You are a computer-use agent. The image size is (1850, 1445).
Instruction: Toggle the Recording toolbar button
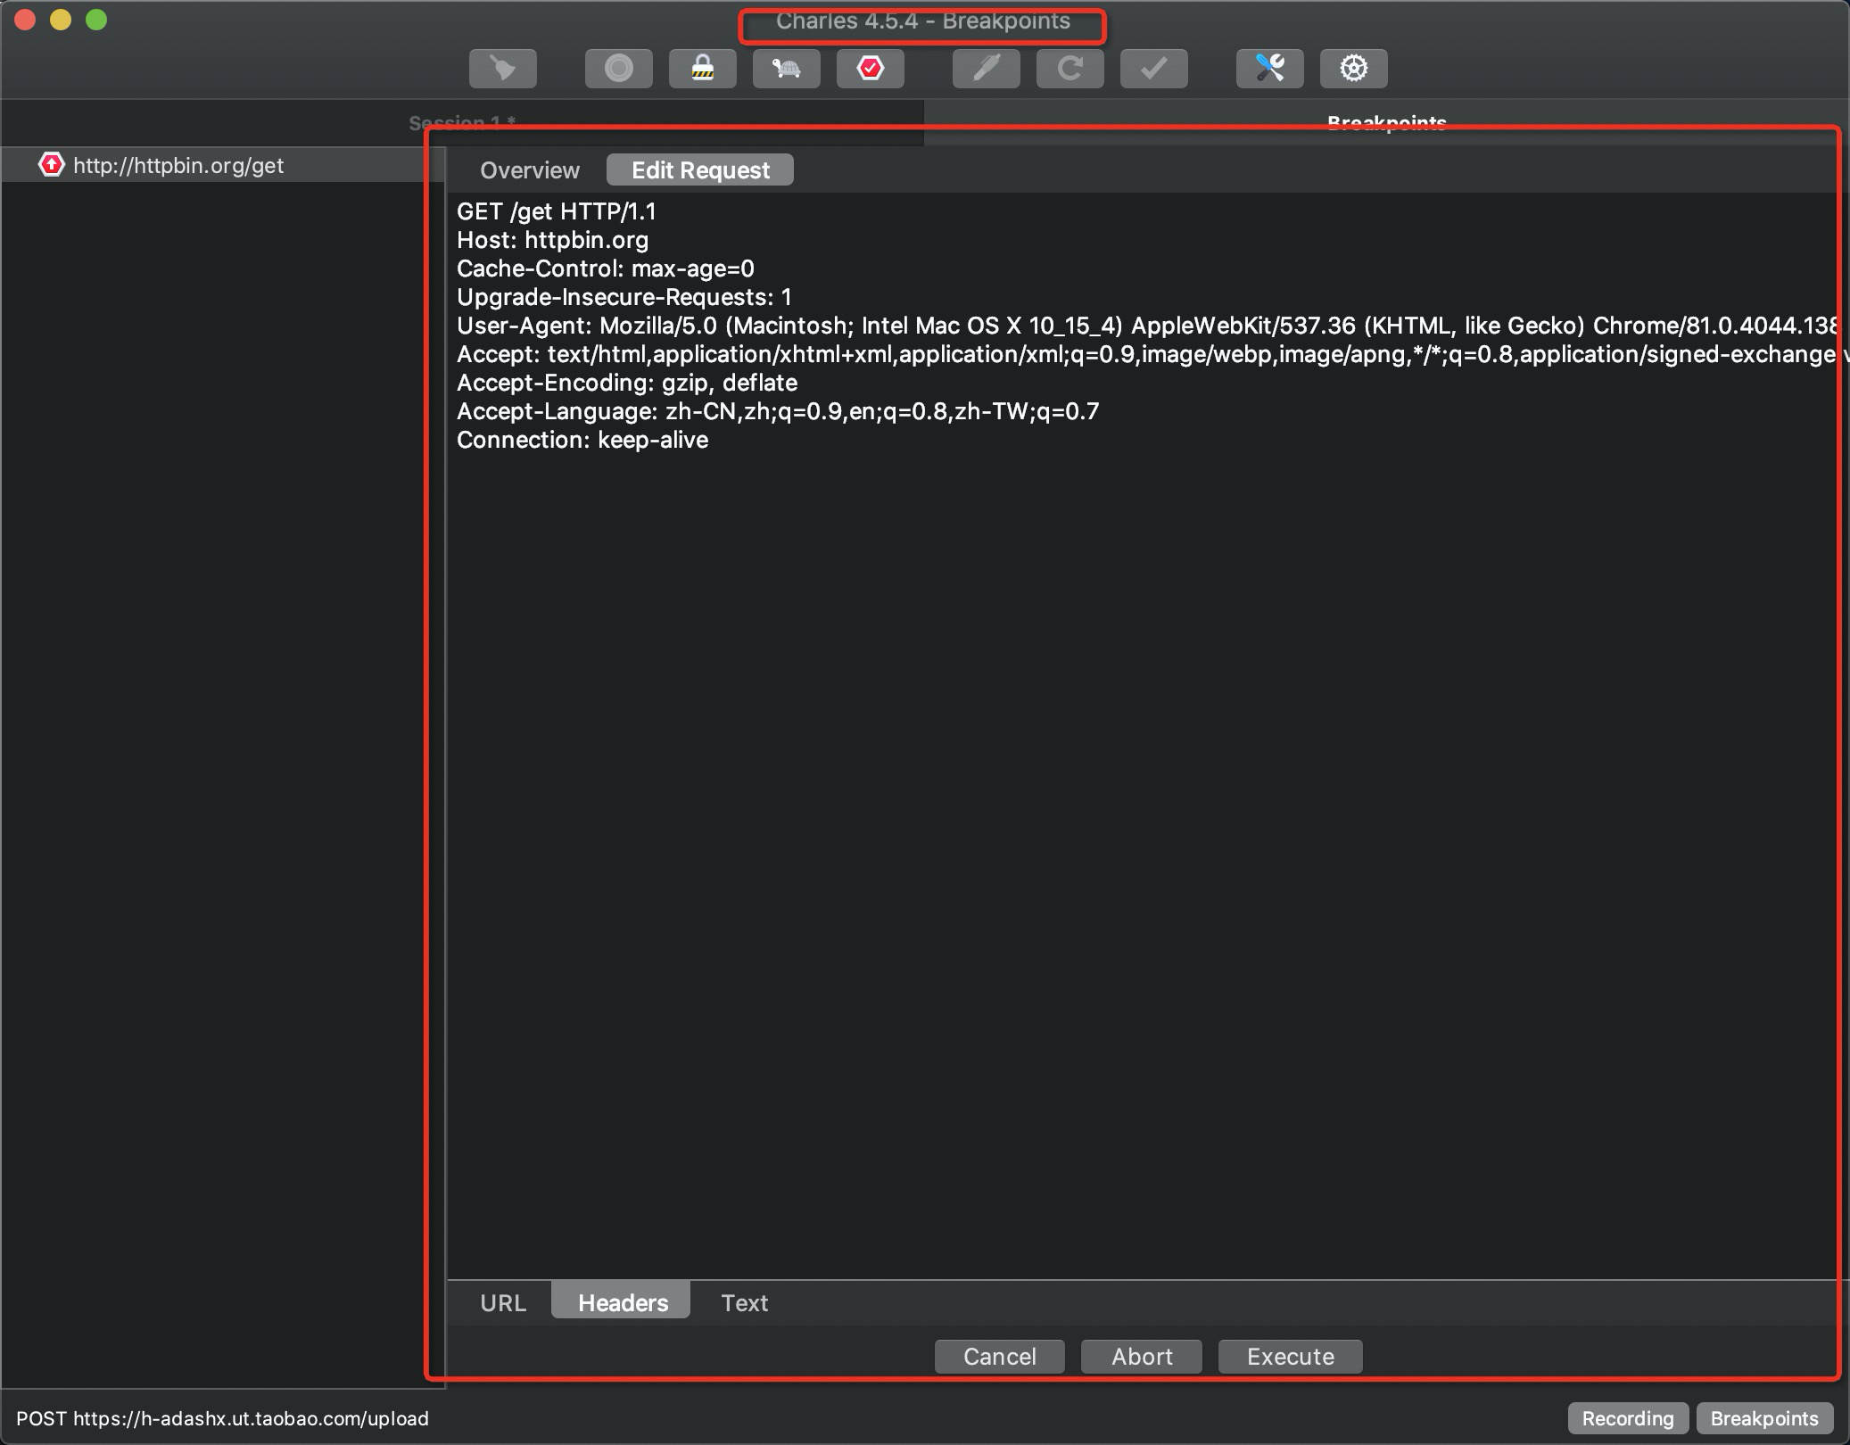(619, 69)
